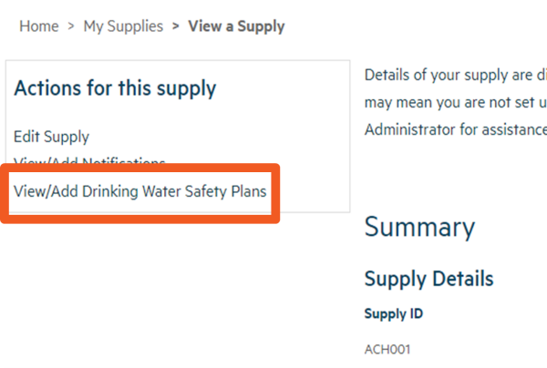This screenshot has width=547, height=368.
Task: Go to My Supplies breadcrumb
Action: (x=123, y=26)
